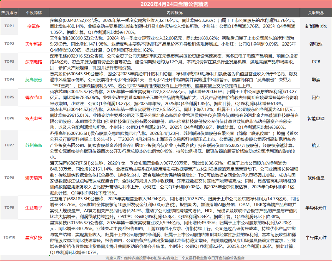Click stock name 天华新能
The width and height of the screenshot is (332, 262).
(34, 44)
